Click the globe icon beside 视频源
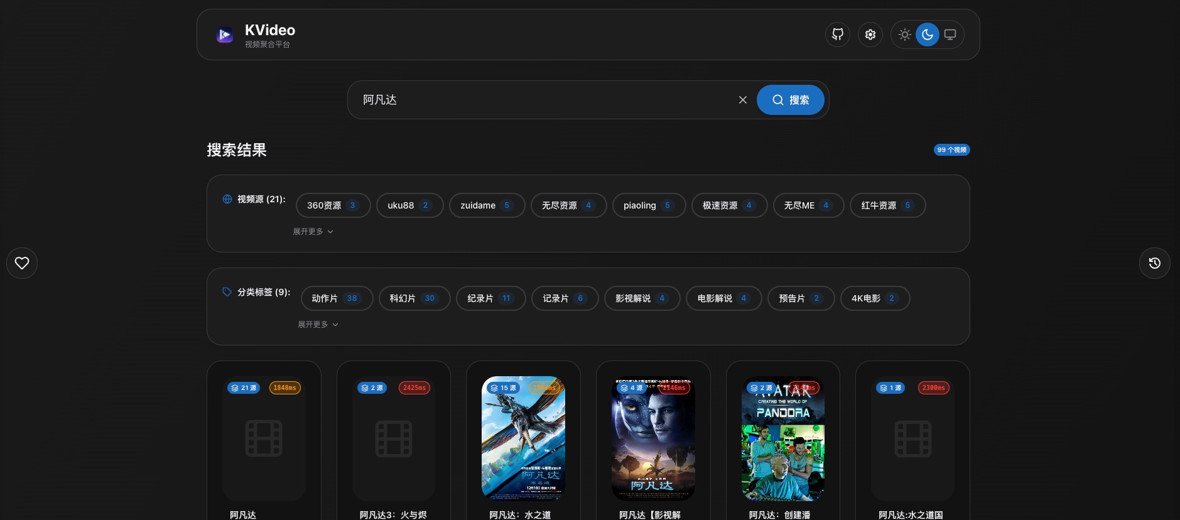 [227, 199]
